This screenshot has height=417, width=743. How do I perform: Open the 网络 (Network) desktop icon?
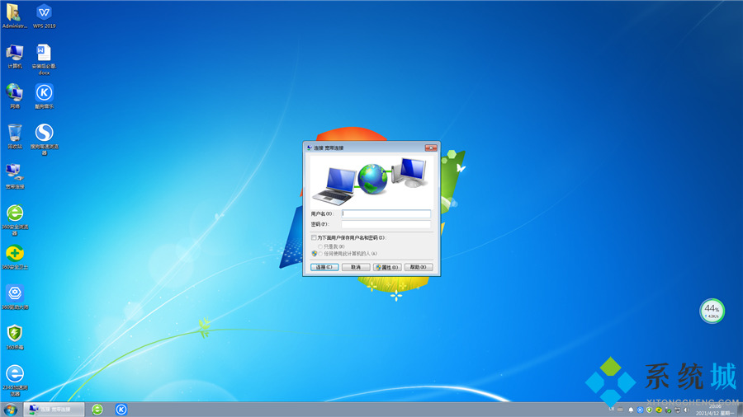coord(15,96)
